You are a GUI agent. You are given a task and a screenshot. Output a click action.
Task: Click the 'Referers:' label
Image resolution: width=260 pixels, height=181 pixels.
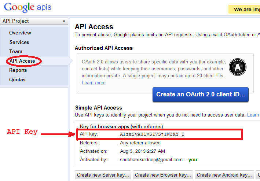[x=89, y=143]
